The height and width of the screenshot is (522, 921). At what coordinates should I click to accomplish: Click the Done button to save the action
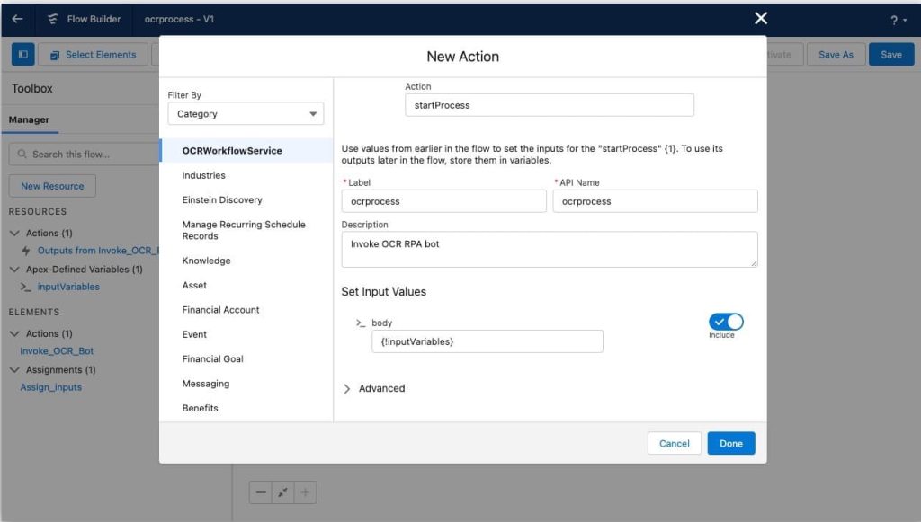pos(730,443)
